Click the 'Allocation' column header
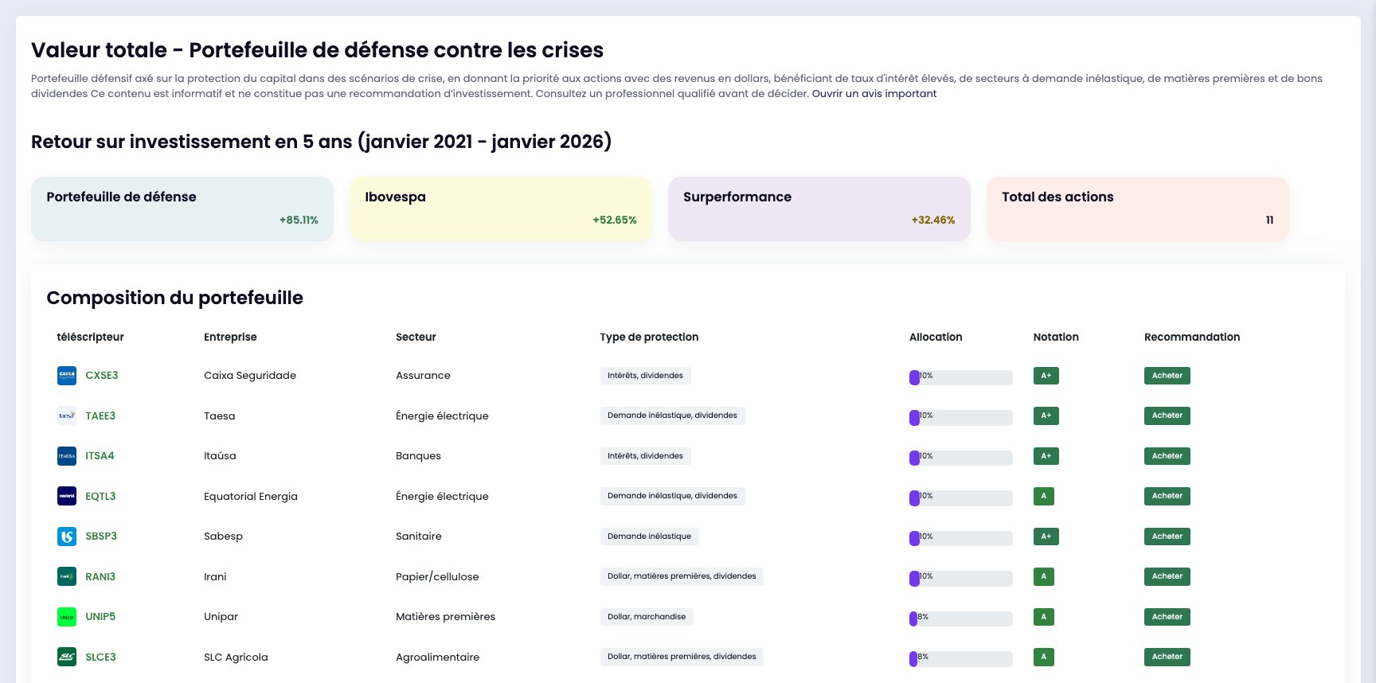This screenshot has height=683, width=1376. (x=936, y=337)
